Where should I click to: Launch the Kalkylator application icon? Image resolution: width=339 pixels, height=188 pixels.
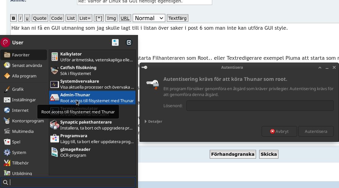tap(54, 57)
